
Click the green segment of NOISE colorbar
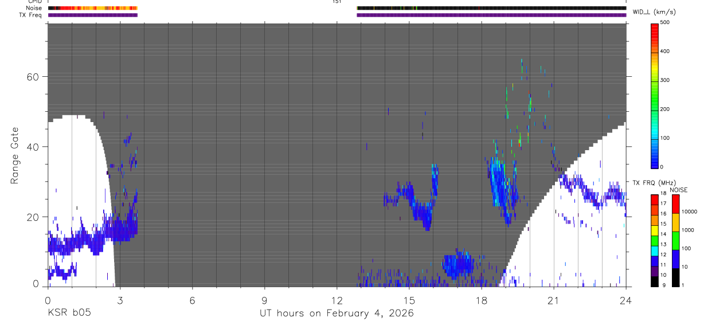click(675, 240)
